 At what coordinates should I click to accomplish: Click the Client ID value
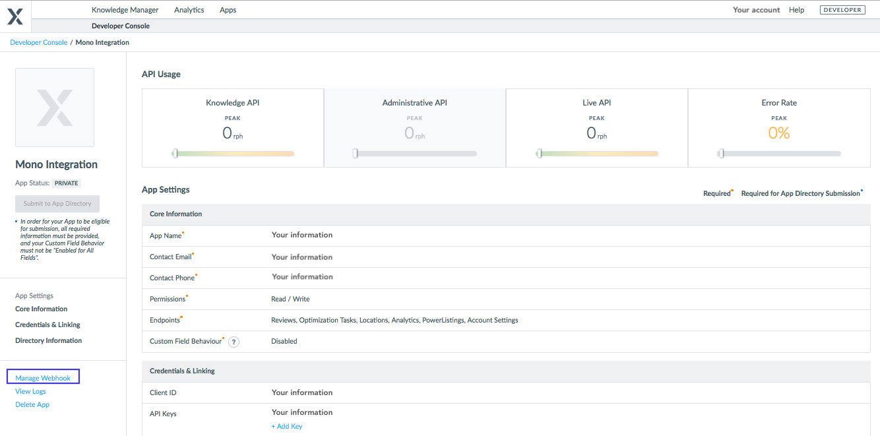pyautogui.click(x=302, y=392)
